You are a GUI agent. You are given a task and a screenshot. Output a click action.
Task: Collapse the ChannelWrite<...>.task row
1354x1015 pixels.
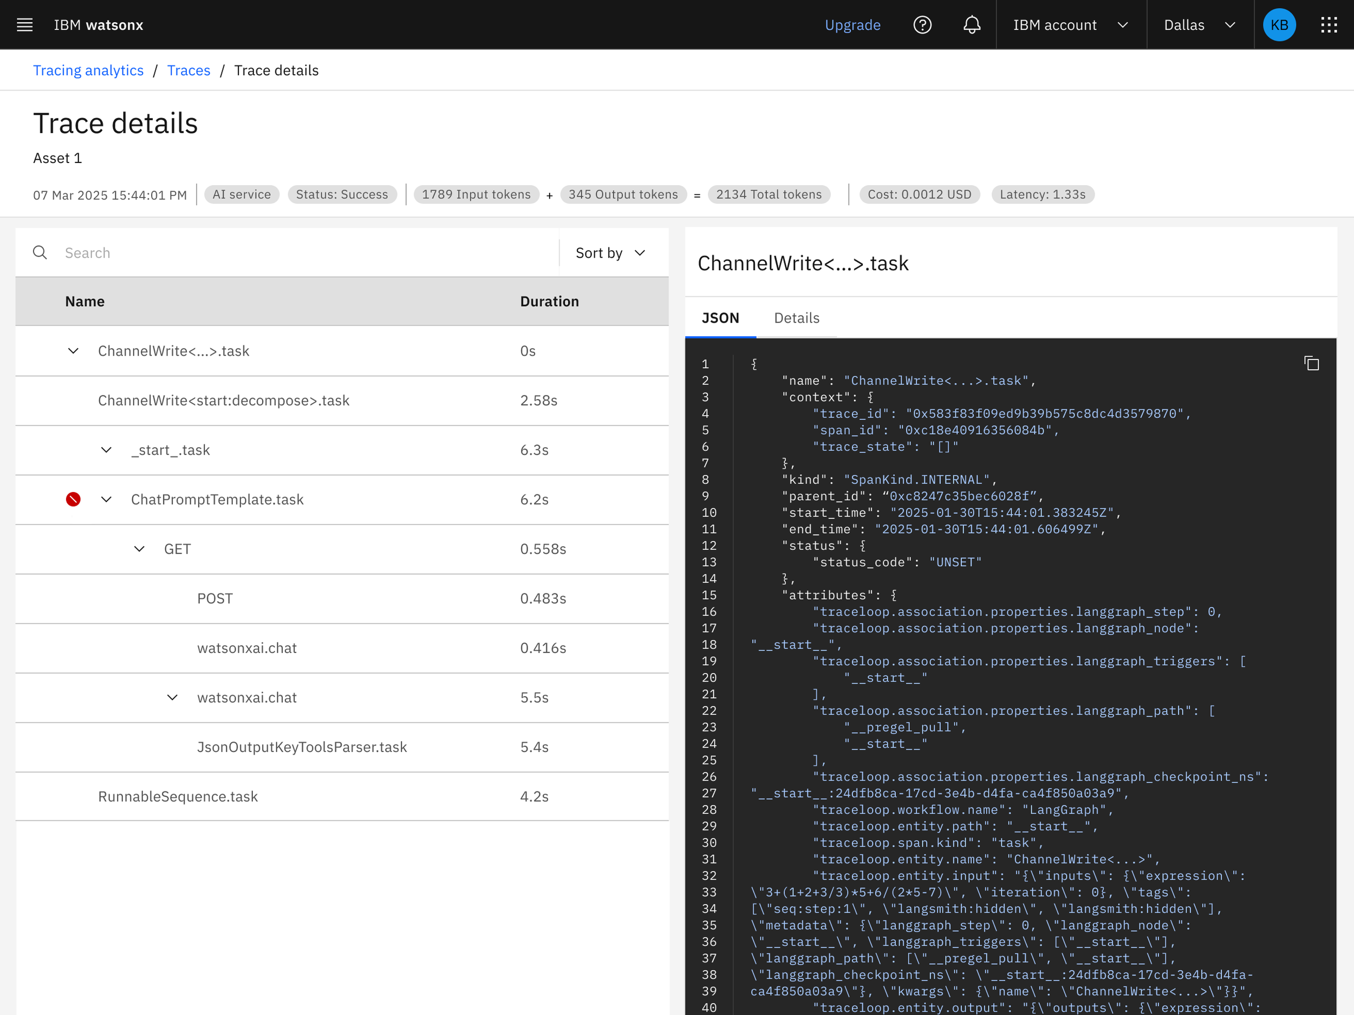tap(73, 351)
